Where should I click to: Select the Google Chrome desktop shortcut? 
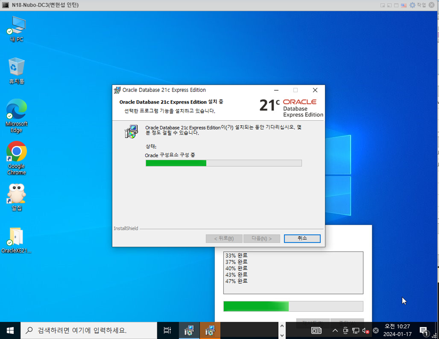[17, 158]
